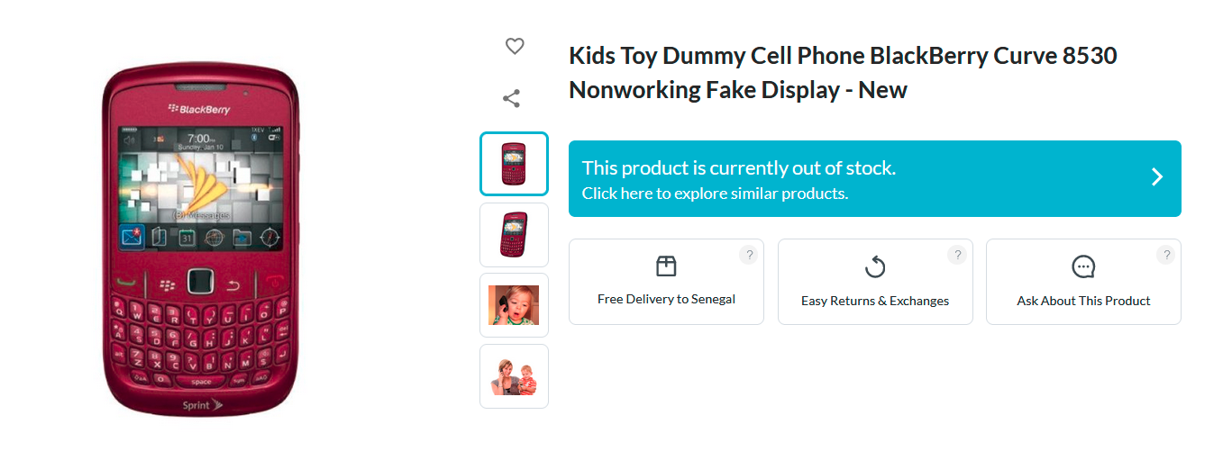Click the chat bubble icon

tap(1083, 266)
